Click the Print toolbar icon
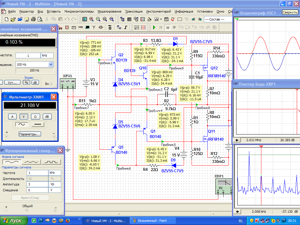Image resolution: width=300 pixels, height=225 pixels. tap(33, 19)
